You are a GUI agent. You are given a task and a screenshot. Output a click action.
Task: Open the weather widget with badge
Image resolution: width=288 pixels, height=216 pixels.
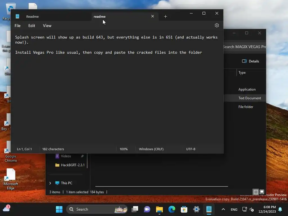(6, 209)
